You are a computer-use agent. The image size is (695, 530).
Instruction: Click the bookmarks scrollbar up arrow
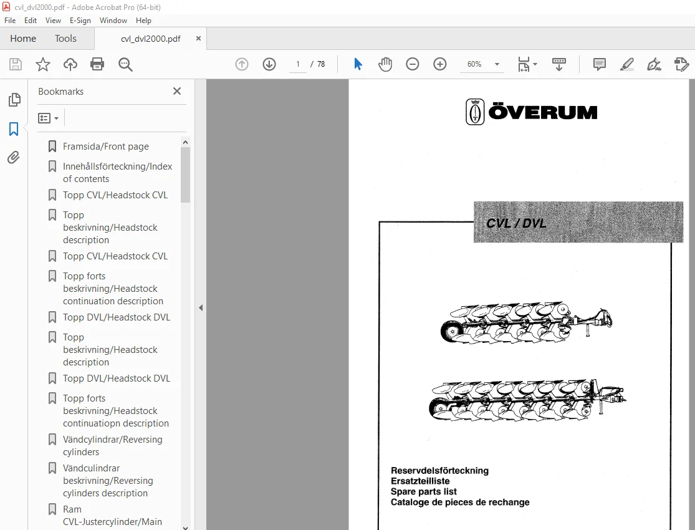[x=185, y=142]
